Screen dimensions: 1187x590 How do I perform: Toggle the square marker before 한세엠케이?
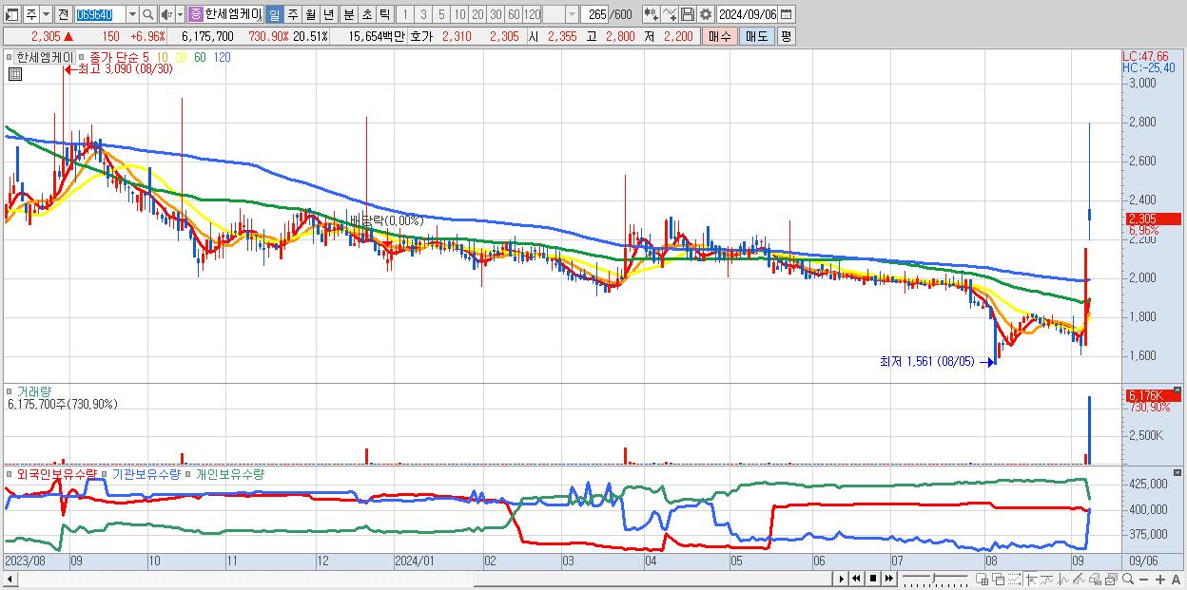(x=10, y=57)
